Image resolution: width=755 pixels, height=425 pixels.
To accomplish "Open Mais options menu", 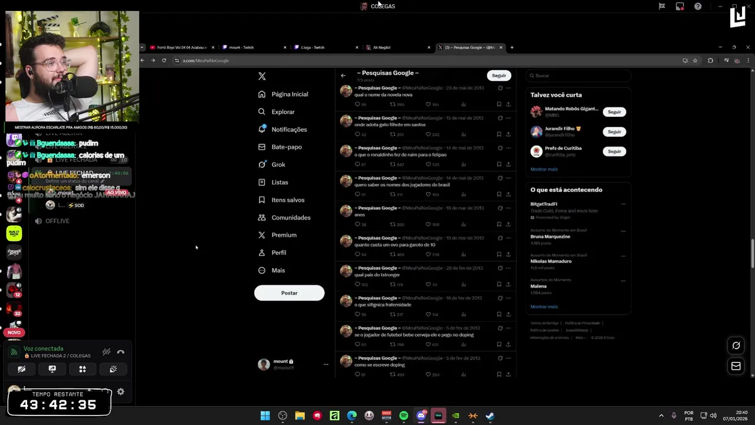I will pos(271,270).
